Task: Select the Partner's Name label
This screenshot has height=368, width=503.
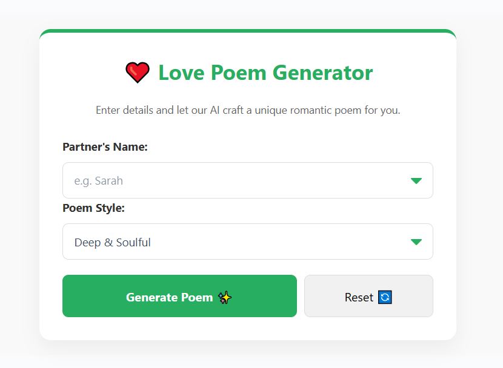Action: 105,146
